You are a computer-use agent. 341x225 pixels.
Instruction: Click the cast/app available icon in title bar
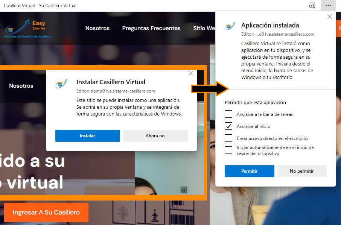pyautogui.click(x=312, y=5)
